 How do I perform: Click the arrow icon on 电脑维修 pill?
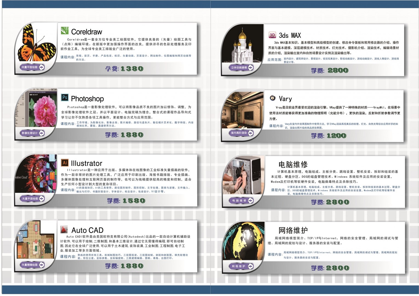250,201
